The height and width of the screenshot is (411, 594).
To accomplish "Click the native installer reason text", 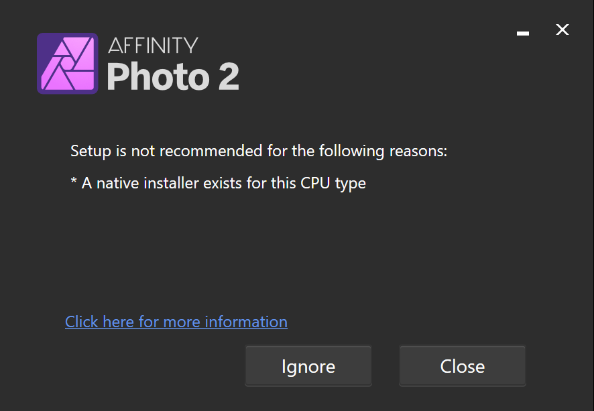I will pyautogui.click(x=218, y=182).
